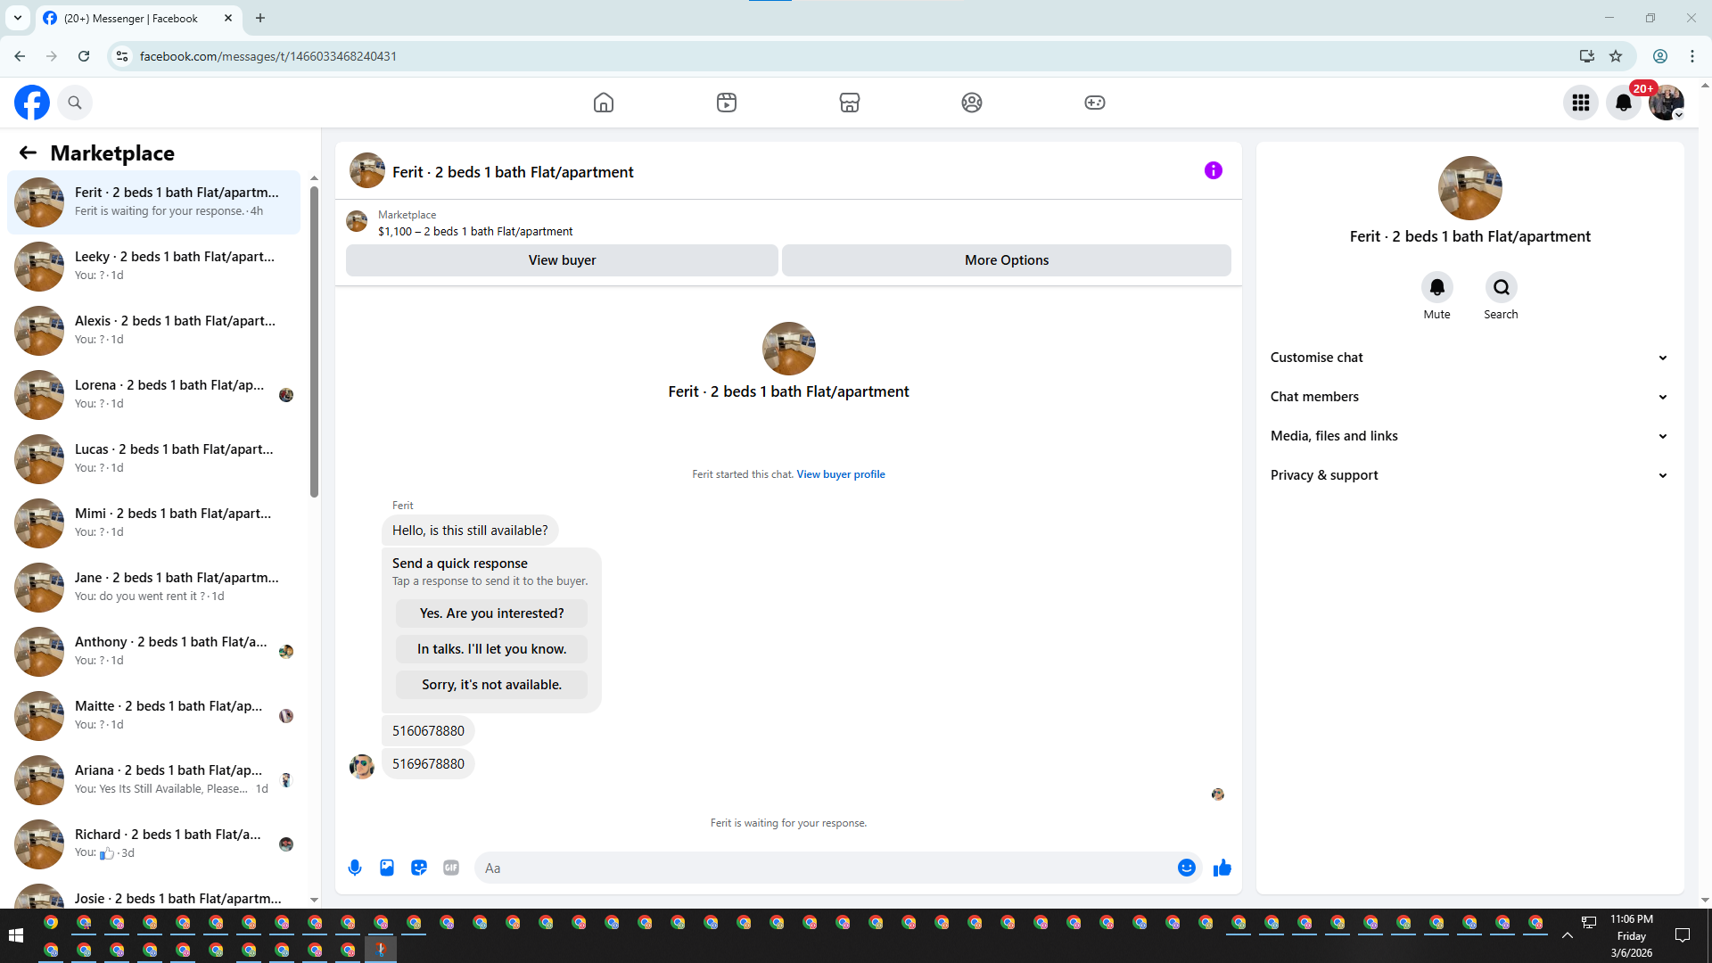Viewport: 1712px width, 963px height.
Task: Search in conversation using Search icon
Action: coord(1501,288)
